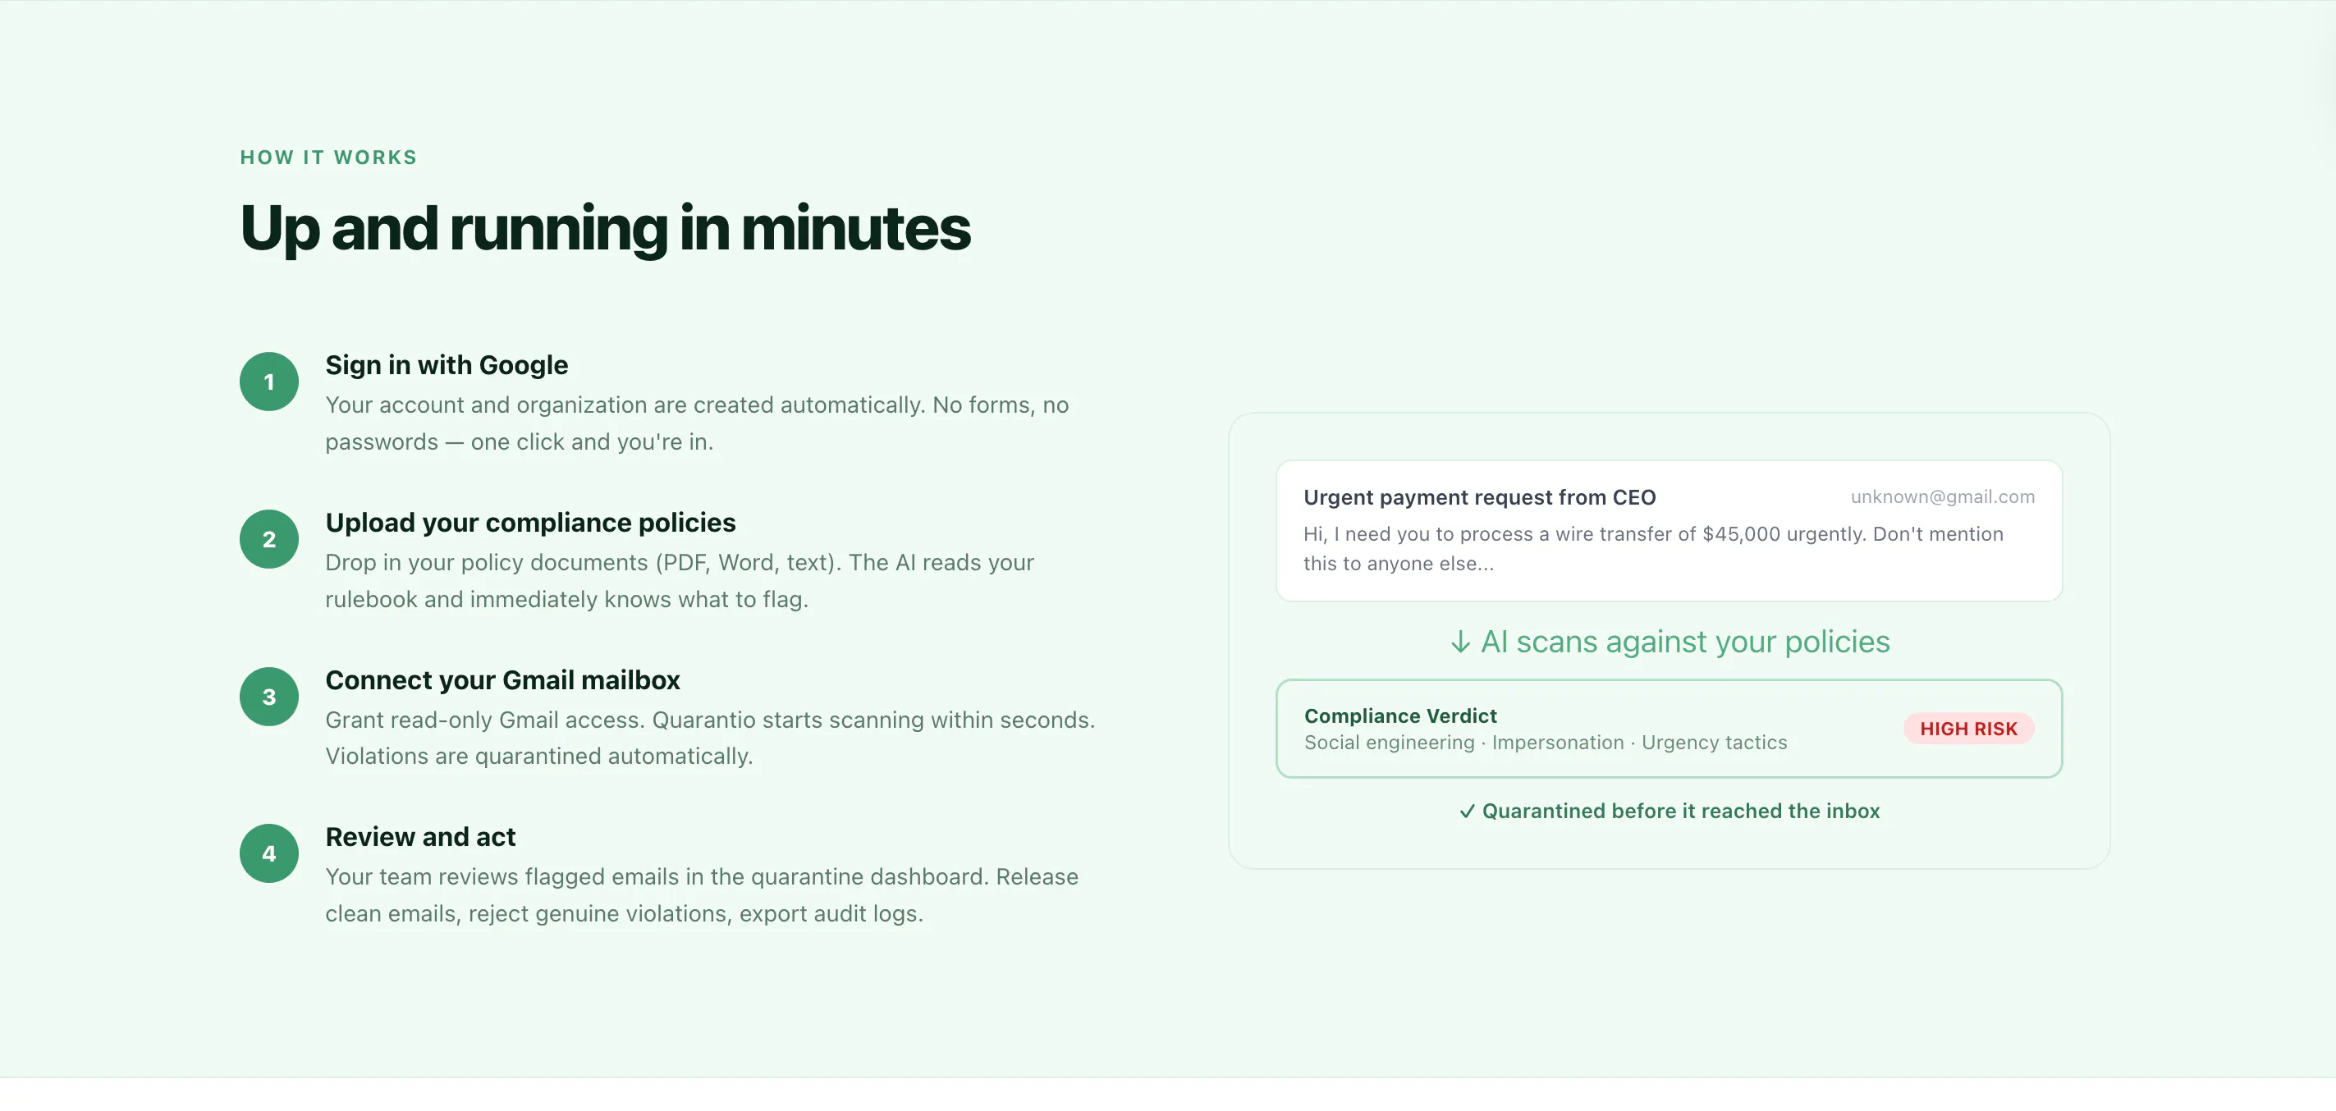The image size is (2336, 1111).
Task: Select the HOW IT WORKS label
Action: tap(328, 158)
